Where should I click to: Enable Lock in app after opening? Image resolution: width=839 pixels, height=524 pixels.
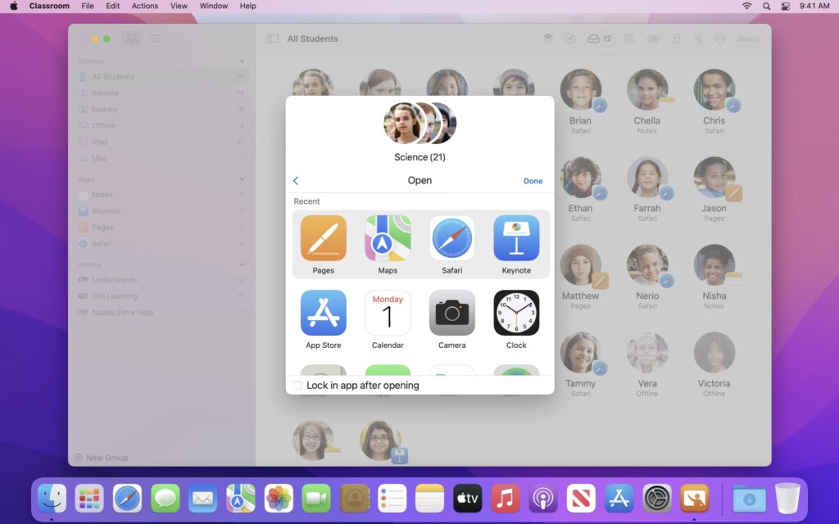(298, 386)
